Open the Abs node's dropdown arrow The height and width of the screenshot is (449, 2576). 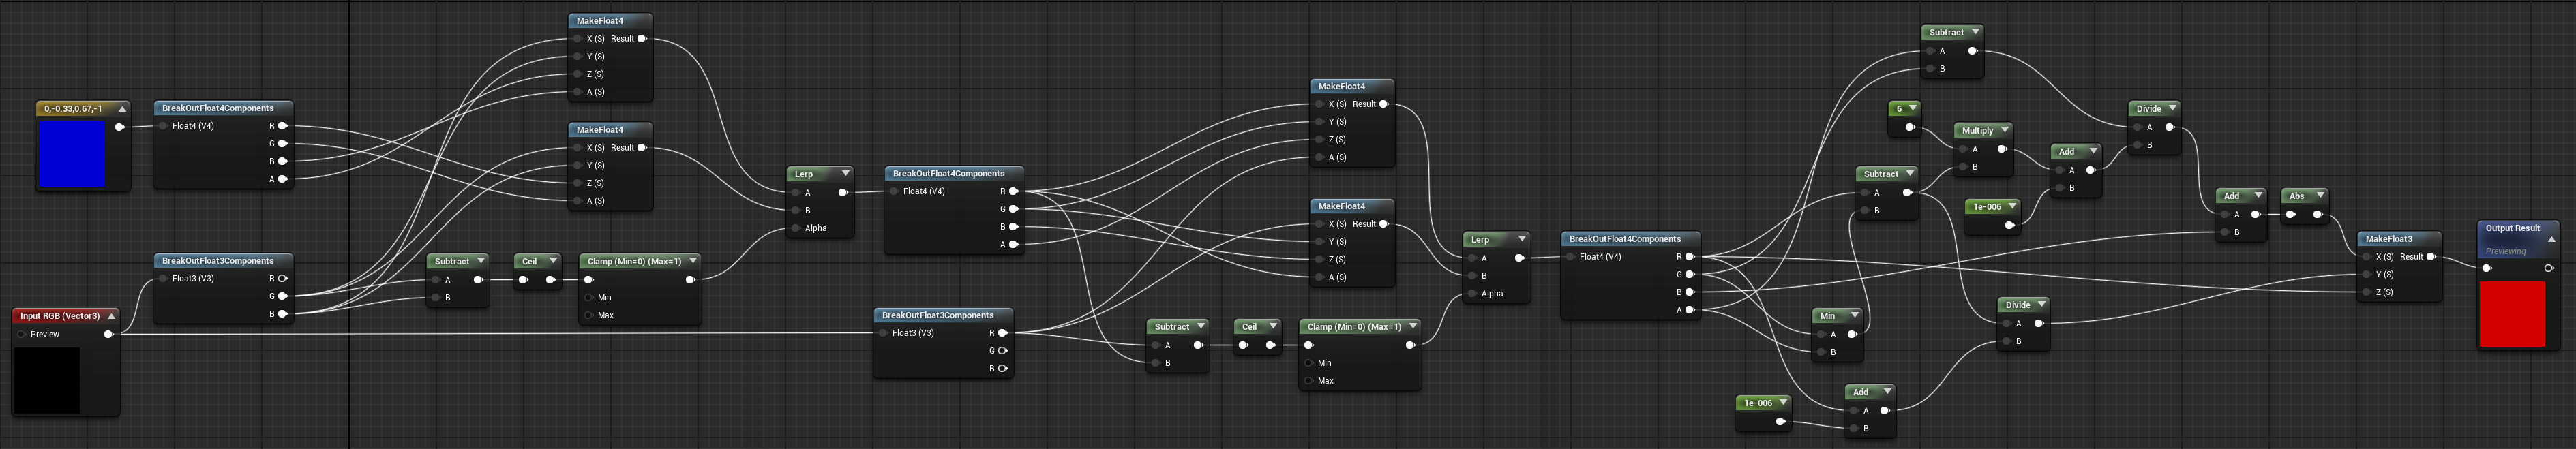click(x=2320, y=195)
